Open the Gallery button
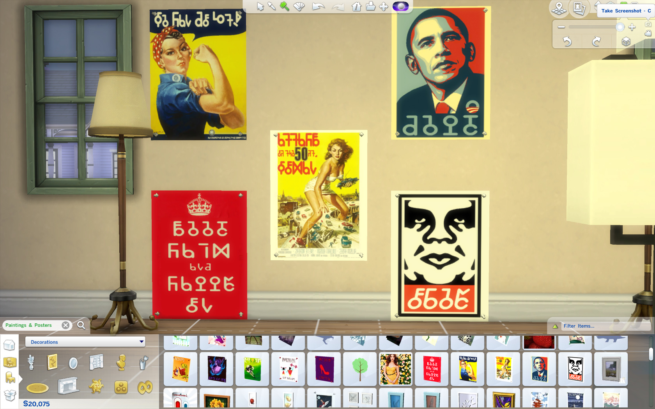Image resolution: width=655 pixels, height=409 pixels. pos(579,8)
